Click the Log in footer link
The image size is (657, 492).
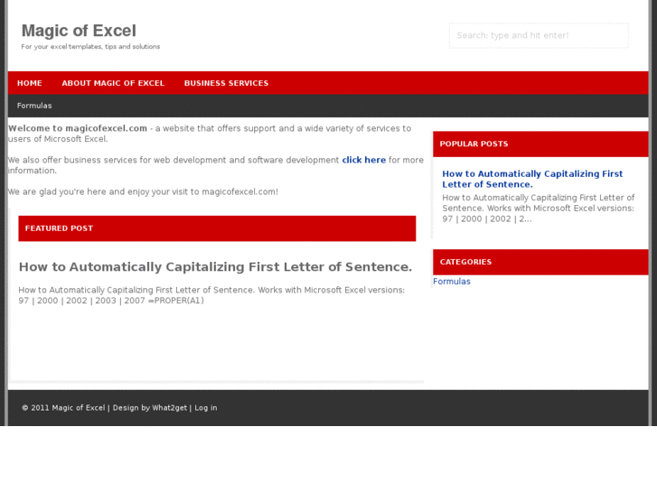206,408
